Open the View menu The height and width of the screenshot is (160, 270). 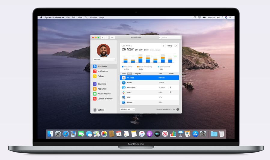point(80,17)
